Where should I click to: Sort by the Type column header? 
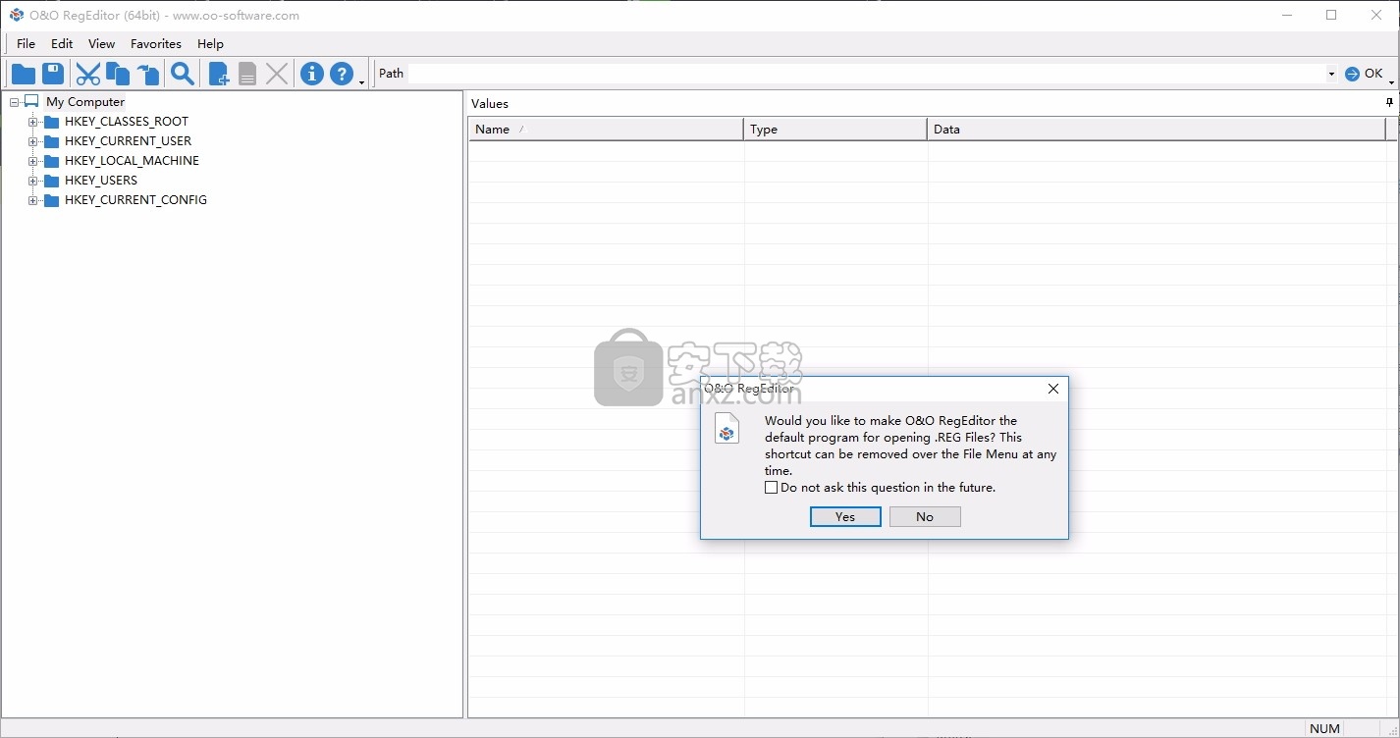835,129
